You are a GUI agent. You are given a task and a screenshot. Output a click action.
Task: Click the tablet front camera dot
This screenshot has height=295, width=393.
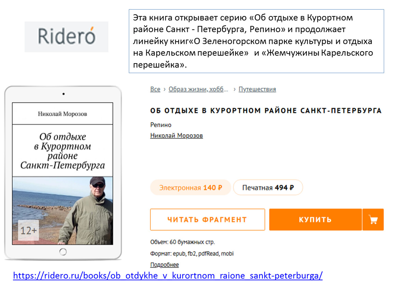tap(64, 94)
